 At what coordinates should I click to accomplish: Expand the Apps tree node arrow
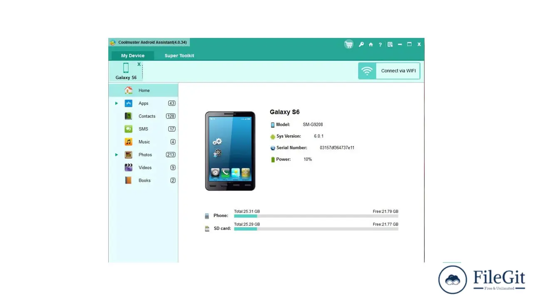117,103
